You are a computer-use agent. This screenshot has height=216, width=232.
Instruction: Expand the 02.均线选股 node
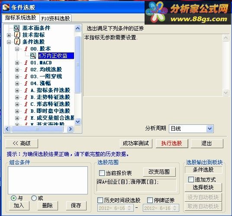(x=17, y=70)
